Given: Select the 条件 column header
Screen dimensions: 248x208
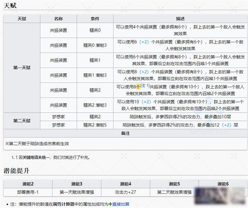Looking at the screenshot, I should (95, 19).
